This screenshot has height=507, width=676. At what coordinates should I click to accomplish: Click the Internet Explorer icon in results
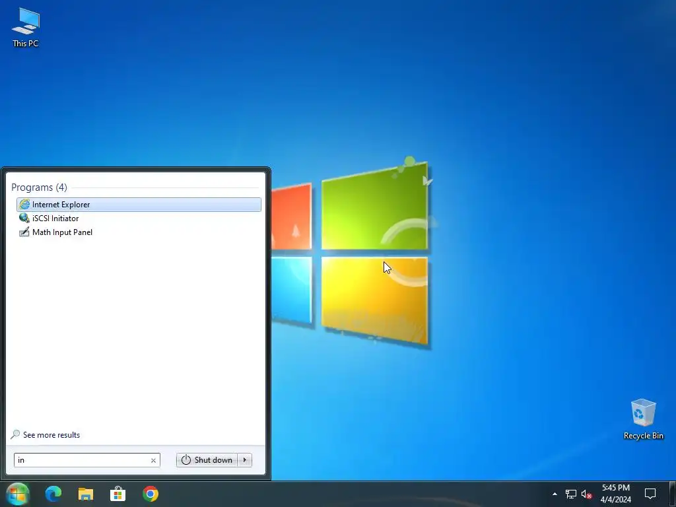(24, 205)
